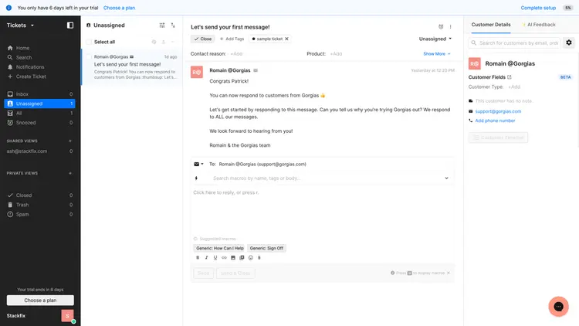Open the chat support widget bubble
579x326 pixels.
point(558,307)
